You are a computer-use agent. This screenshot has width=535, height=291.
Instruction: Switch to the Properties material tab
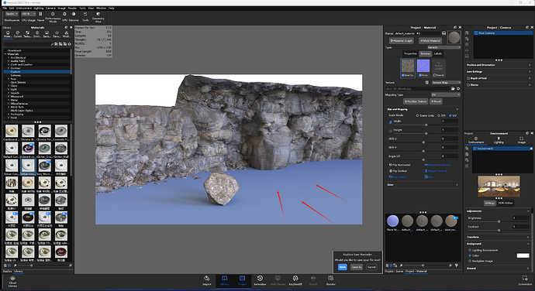pos(410,53)
